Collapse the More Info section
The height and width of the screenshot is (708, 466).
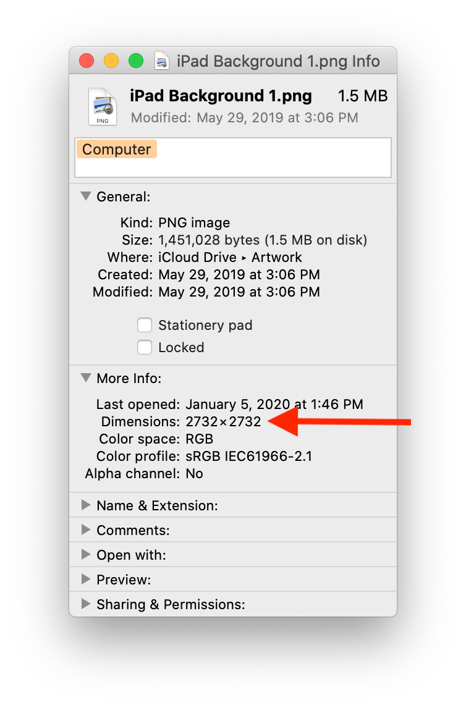86,377
